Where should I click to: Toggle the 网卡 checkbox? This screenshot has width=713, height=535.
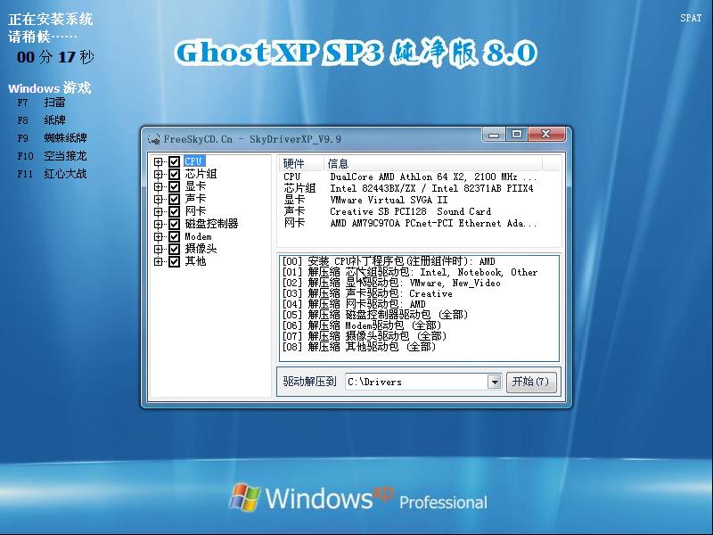coord(174,211)
